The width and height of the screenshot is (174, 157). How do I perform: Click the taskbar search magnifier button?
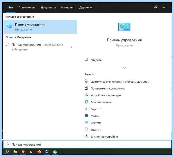[7, 152]
